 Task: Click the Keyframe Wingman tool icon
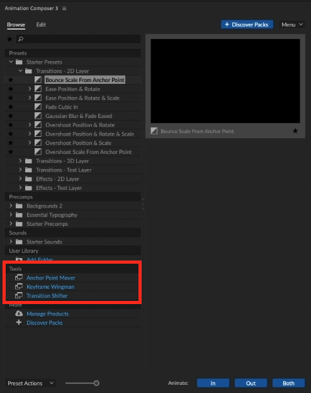pos(19,286)
